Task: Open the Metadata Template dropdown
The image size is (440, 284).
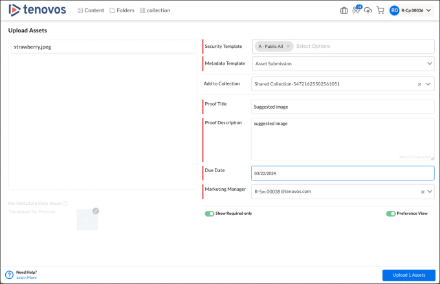Action: click(x=343, y=63)
